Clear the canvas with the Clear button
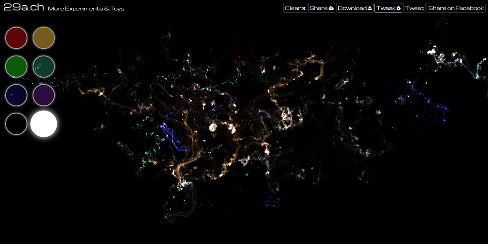This screenshot has width=488, height=244. (x=295, y=8)
